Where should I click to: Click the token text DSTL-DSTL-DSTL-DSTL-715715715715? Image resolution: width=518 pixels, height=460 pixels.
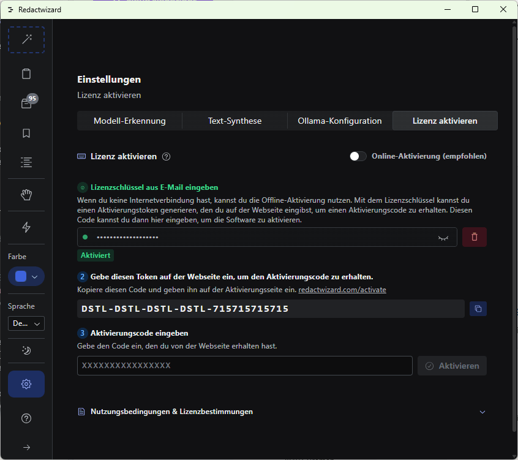(x=185, y=309)
